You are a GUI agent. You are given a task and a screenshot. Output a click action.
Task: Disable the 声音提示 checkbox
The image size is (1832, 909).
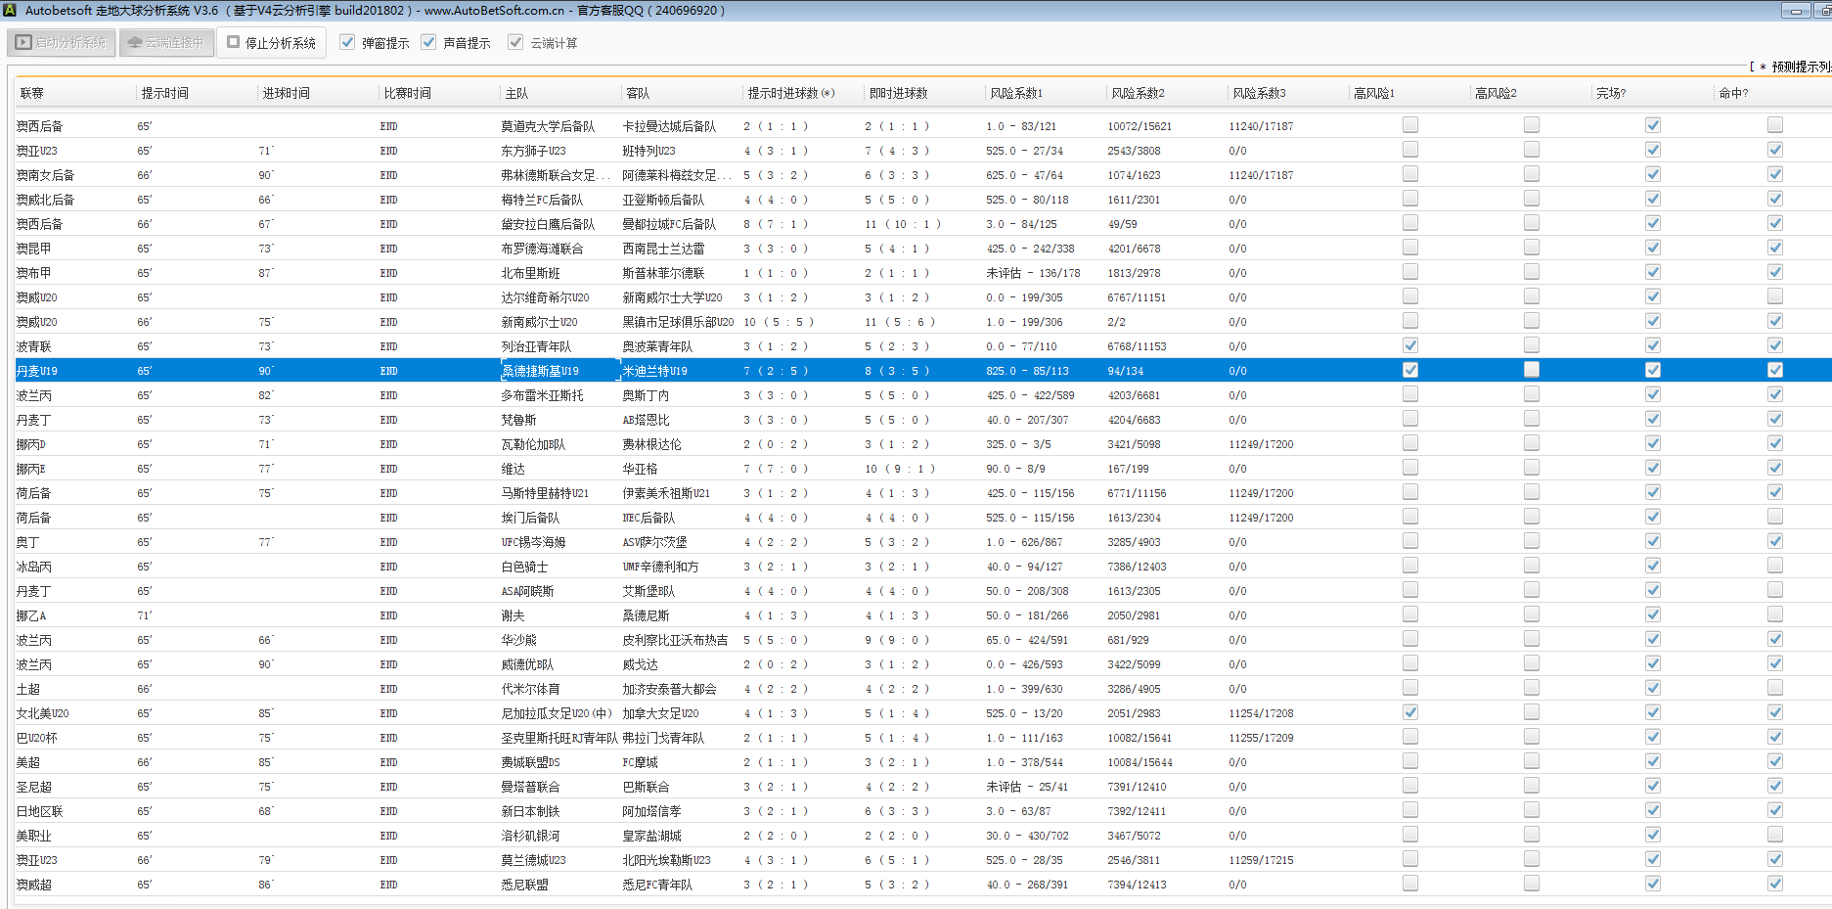428,42
